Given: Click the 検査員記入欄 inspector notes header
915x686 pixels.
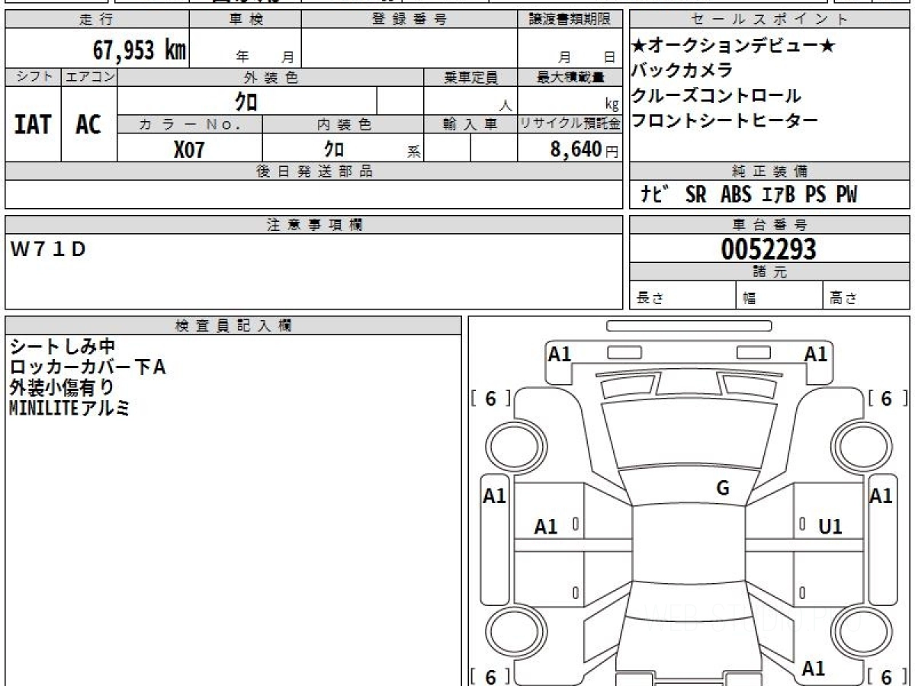Looking at the screenshot, I should tap(233, 325).
